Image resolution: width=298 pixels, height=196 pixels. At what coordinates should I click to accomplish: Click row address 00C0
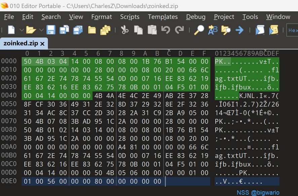tap(9, 164)
